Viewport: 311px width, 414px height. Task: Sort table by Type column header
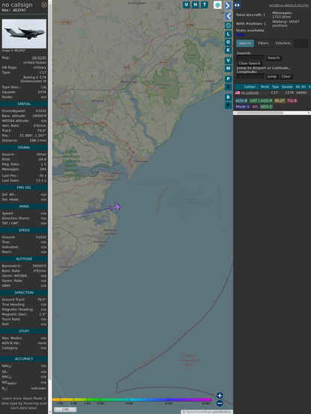(275, 87)
